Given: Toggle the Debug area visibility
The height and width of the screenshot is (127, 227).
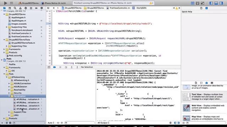Looking at the screenshot, I should 216,3.
